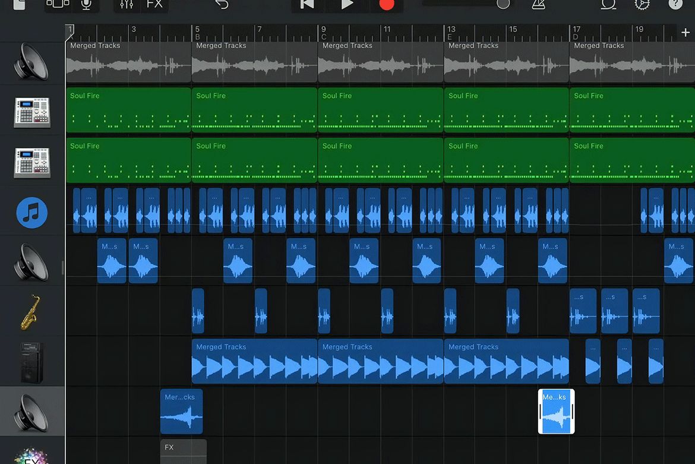Select gray Merged Tracks region at bar 13
The width and height of the screenshot is (695, 464).
[506, 62]
